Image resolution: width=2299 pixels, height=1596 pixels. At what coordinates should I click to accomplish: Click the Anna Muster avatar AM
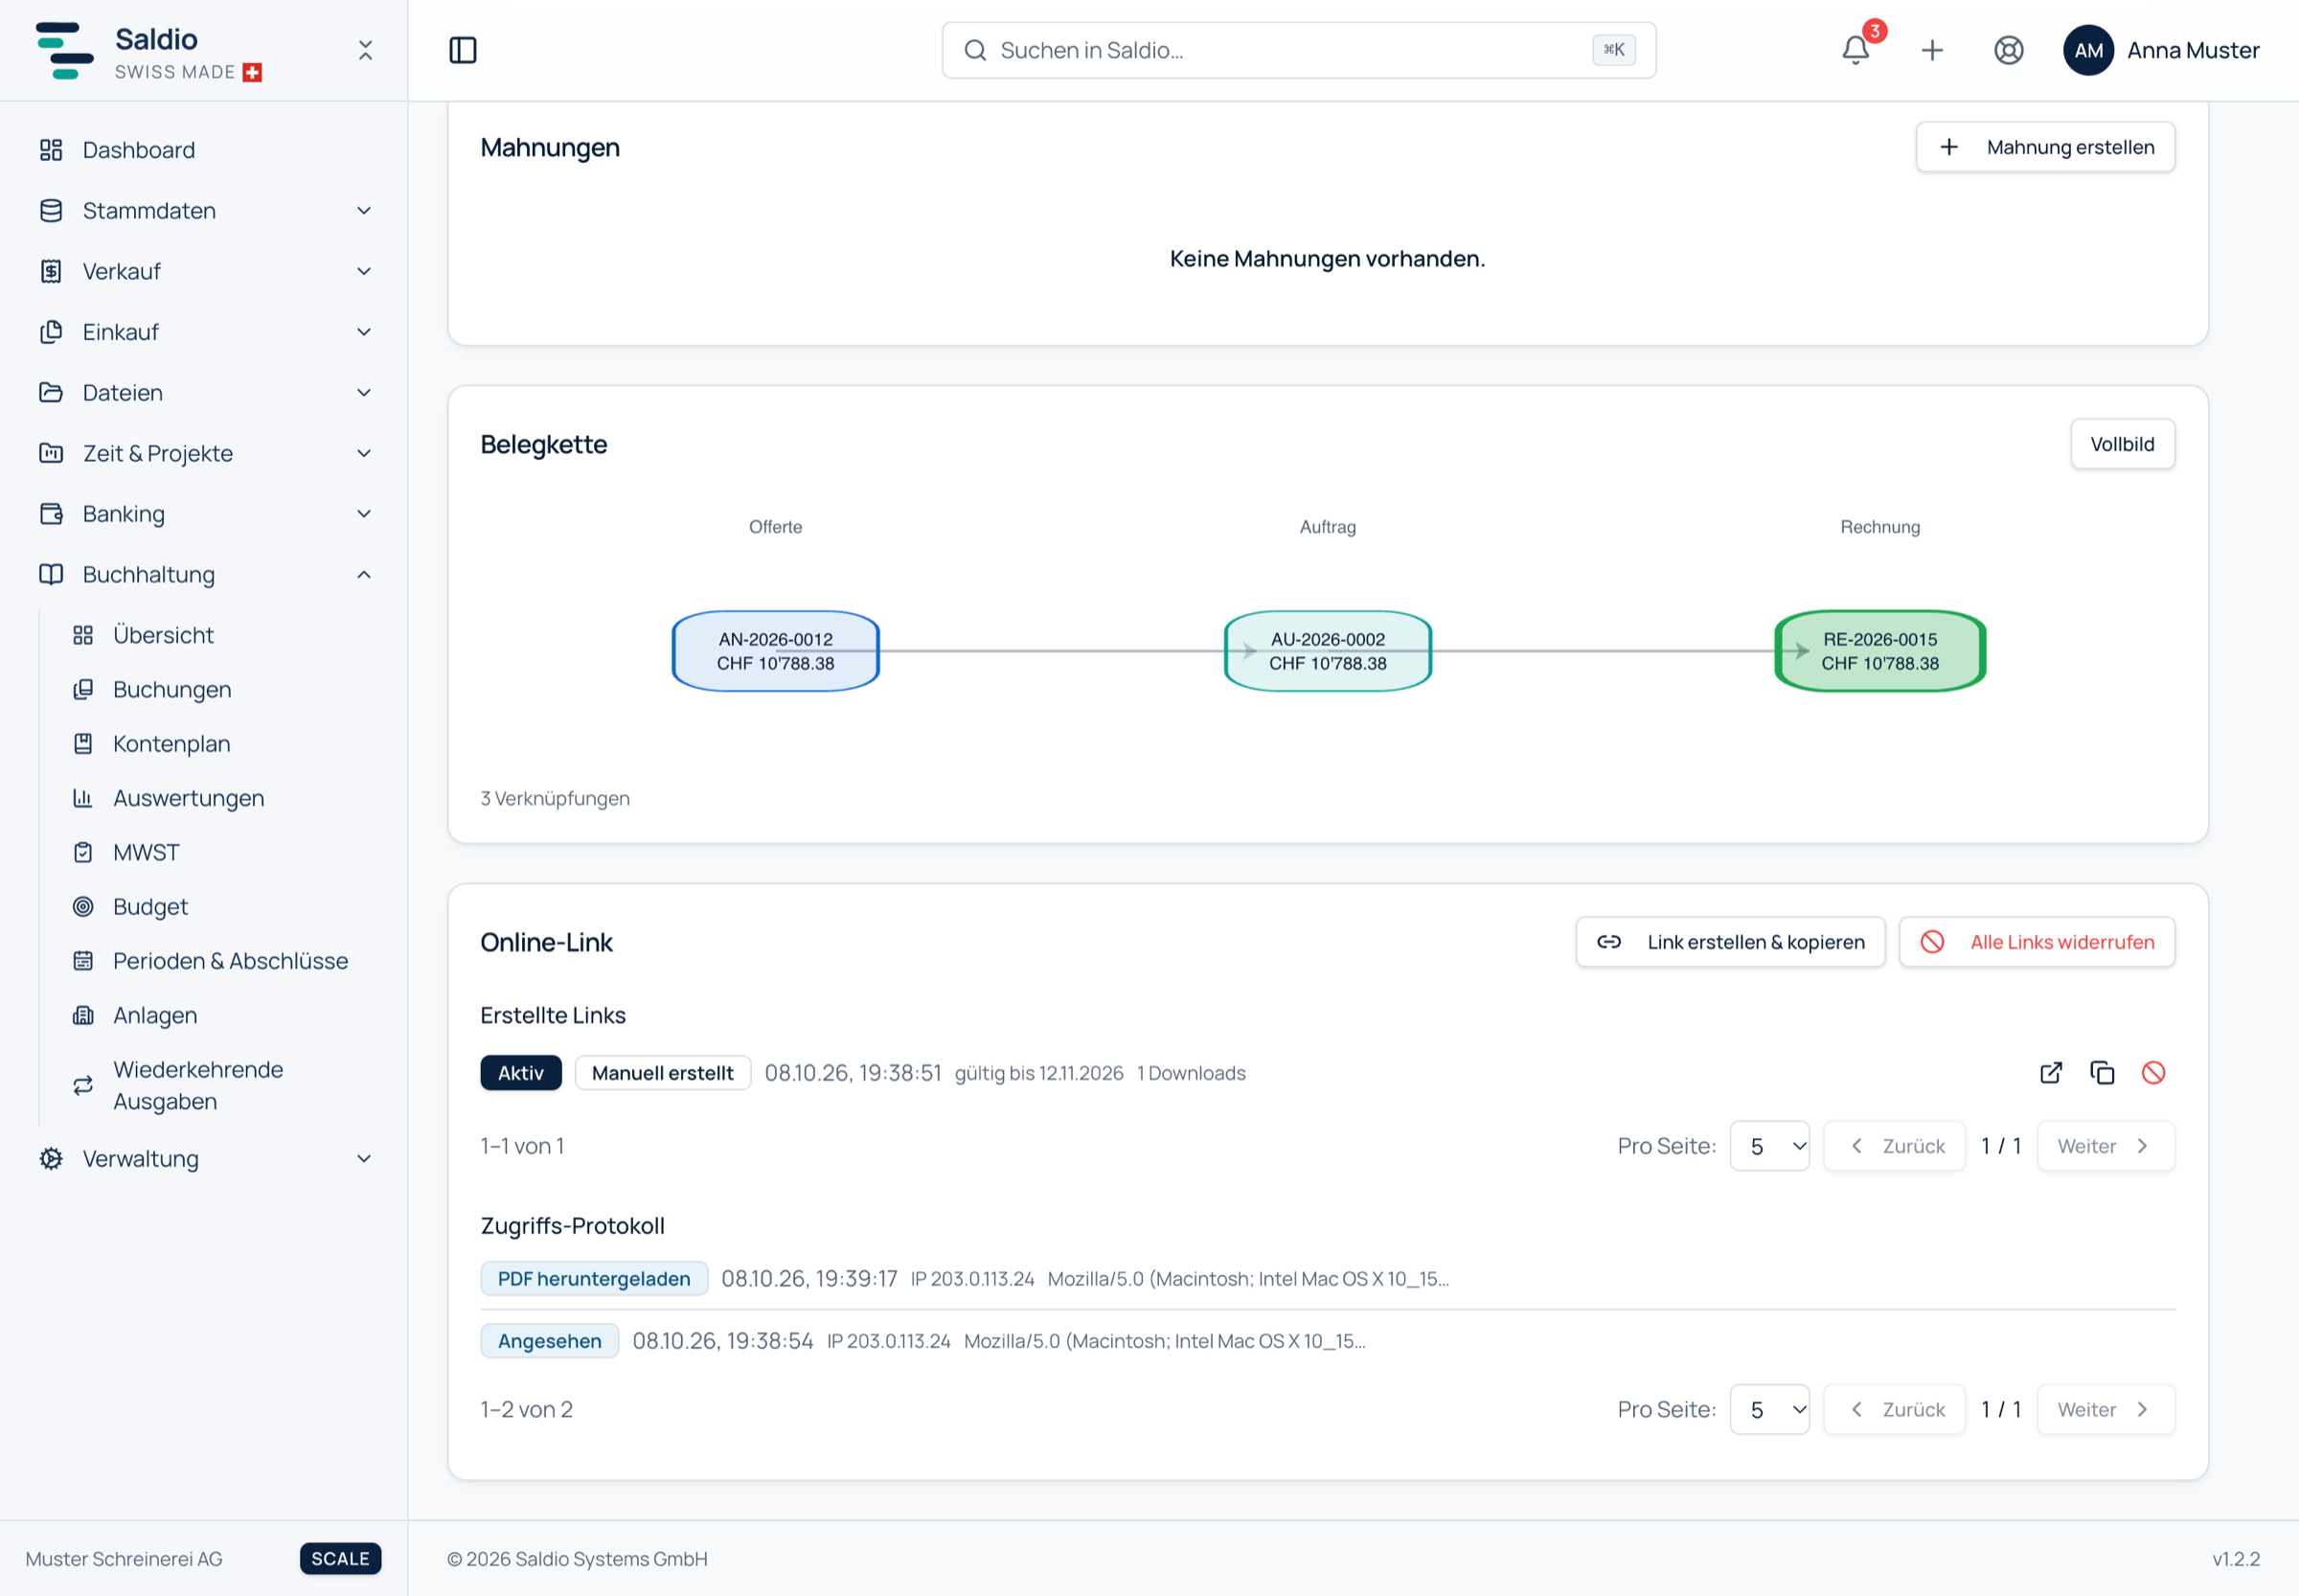(x=2088, y=50)
